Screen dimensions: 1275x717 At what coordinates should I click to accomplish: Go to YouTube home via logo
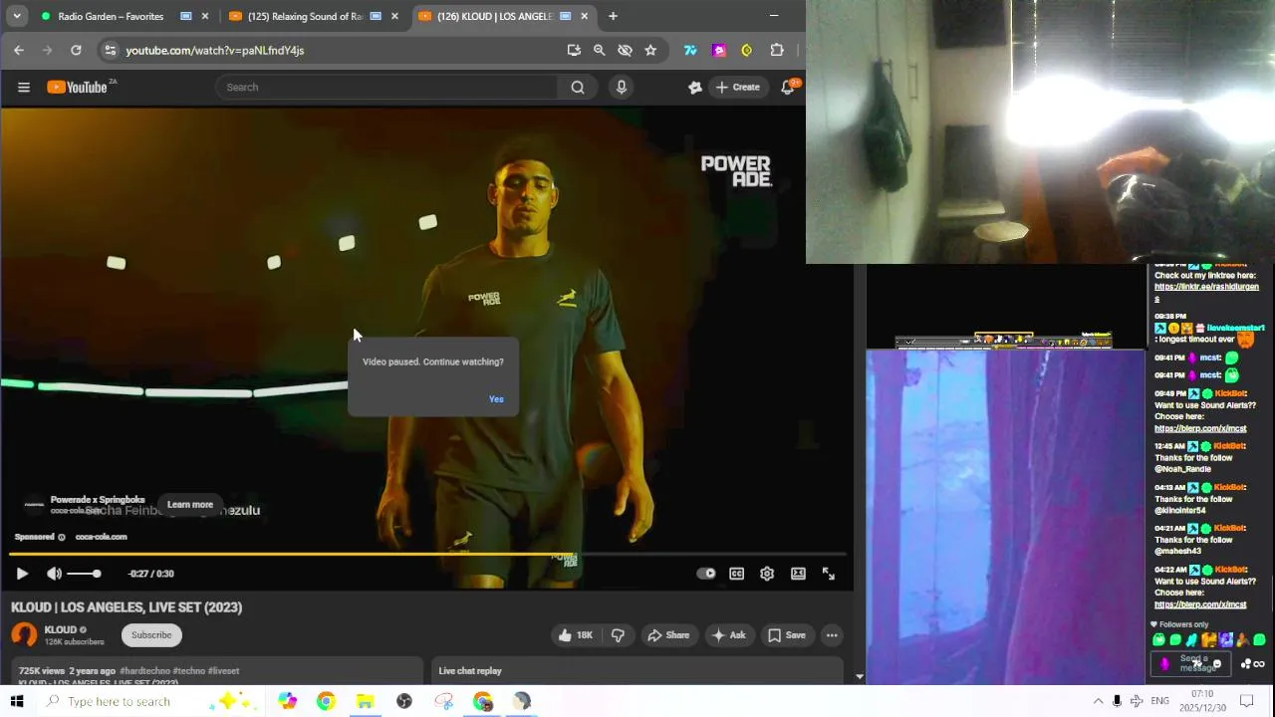click(78, 87)
